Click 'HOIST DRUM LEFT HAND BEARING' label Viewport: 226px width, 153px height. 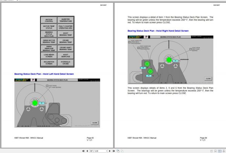pos(55,87)
